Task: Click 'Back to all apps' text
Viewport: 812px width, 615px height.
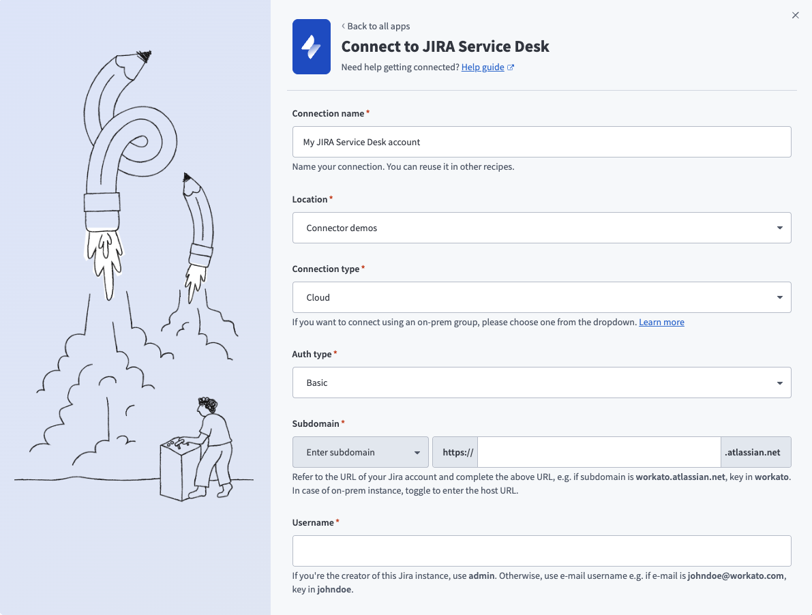Action: 378,26
